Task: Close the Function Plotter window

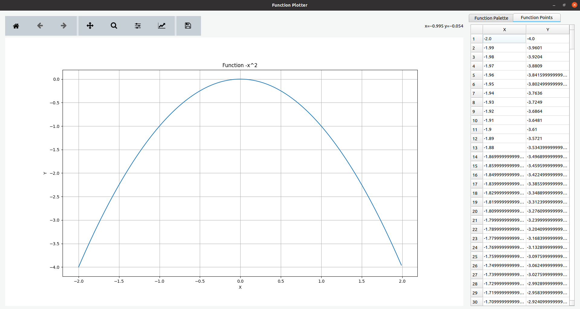Action: (574, 5)
